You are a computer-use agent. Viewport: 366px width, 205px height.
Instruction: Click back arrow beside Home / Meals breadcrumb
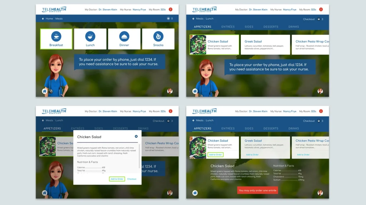43,19
